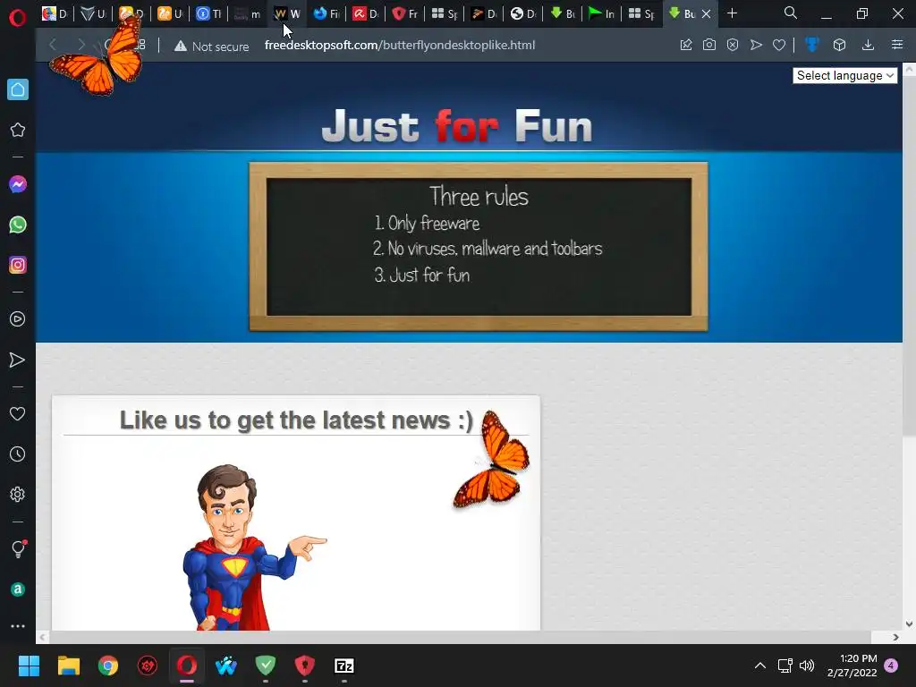Open Bookmarks star in the sidebar
The height and width of the screenshot is (687, 916).
click(x=18, y=130)
